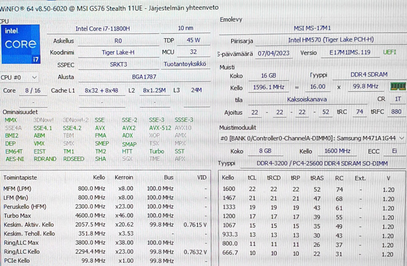The image size is (407, 266).
Task: Click the AVX-512 feature label
Action: point(160,128)
